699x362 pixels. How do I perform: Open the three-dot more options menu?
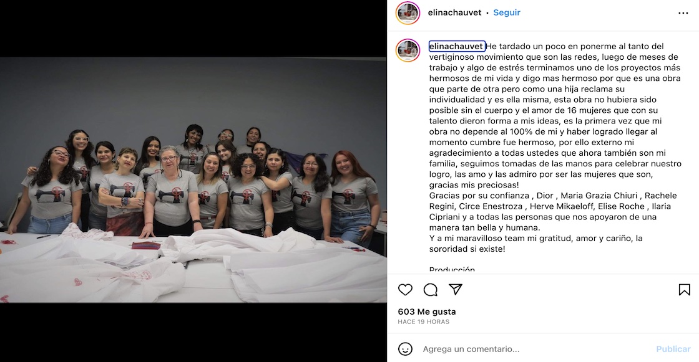click(683, 13)
